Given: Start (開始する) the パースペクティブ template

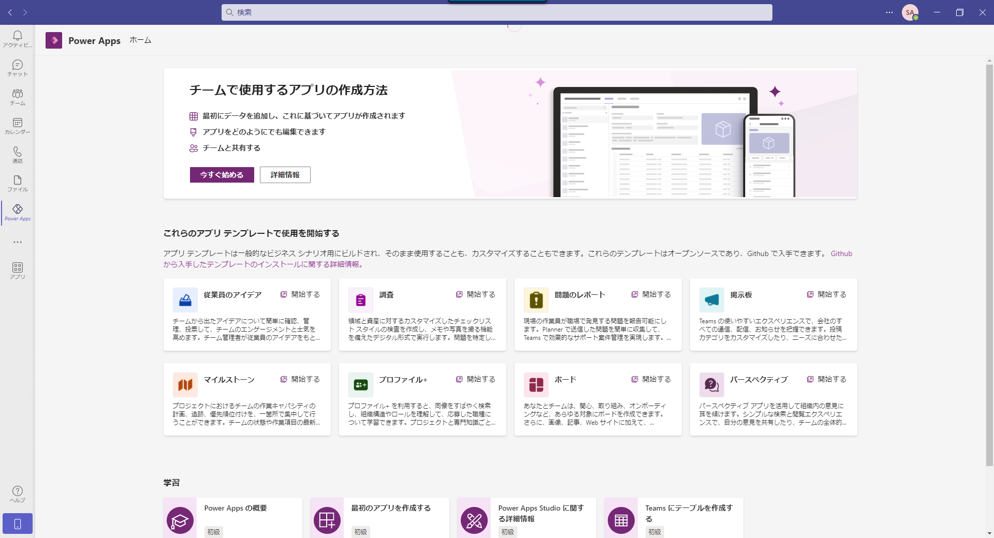Looking at the screenshot, I should pyautogui.click(x=827, y=379).
